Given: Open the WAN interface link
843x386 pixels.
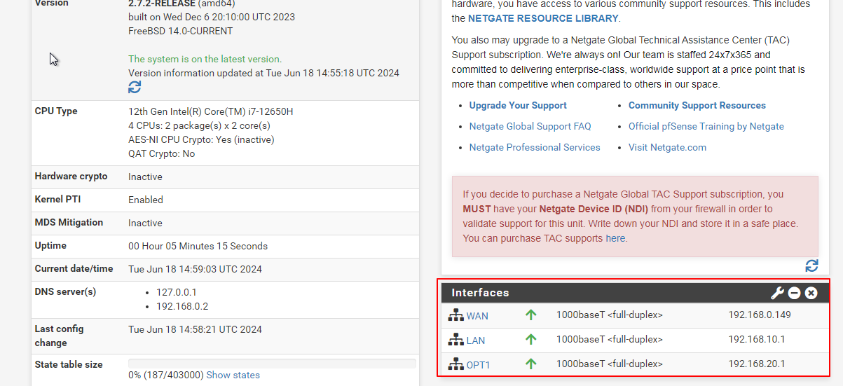Looking at the screenshot, I should tap(477, 316).
